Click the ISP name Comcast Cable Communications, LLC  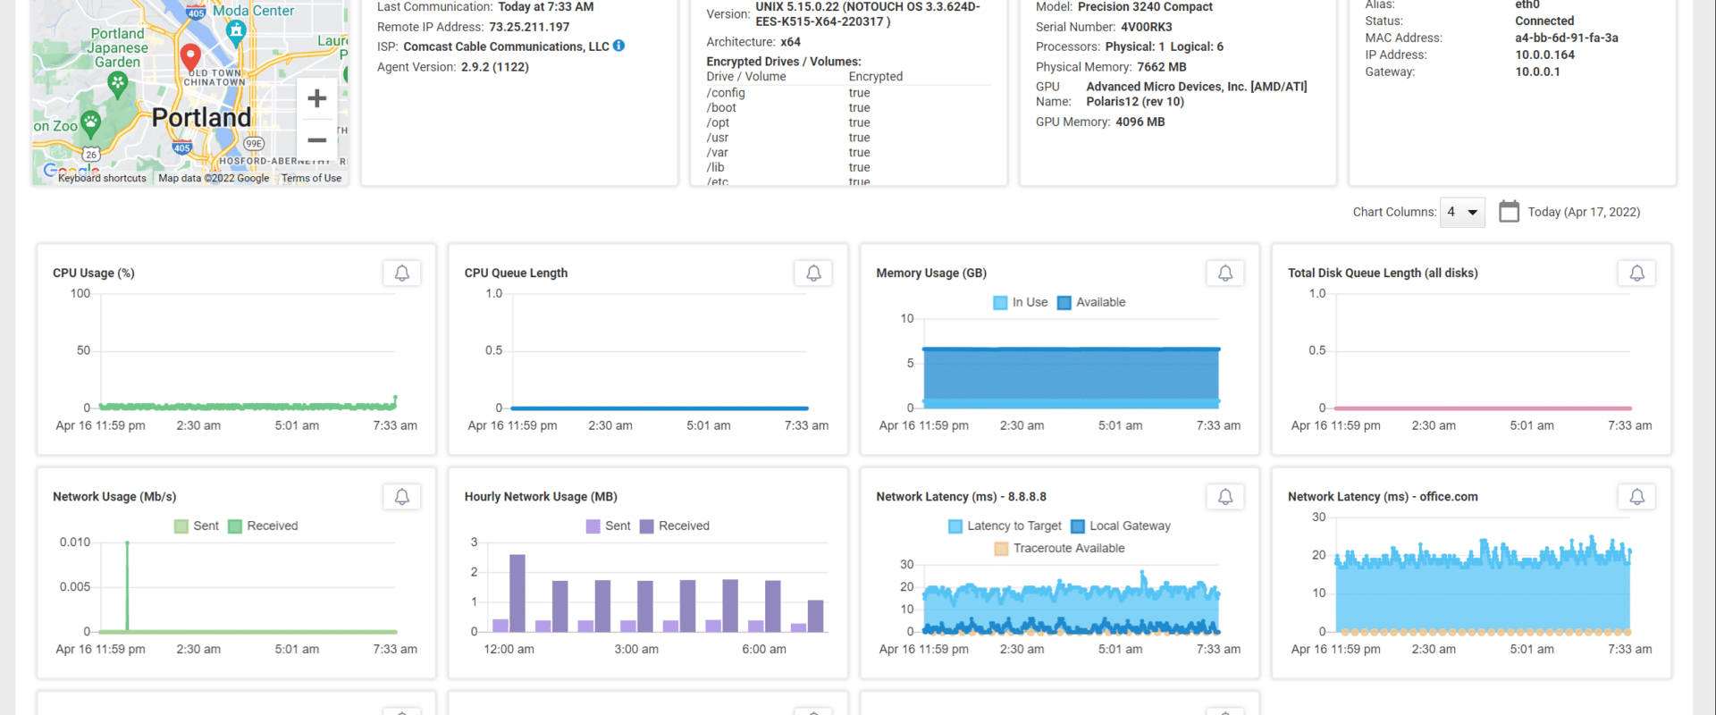pos(506,46)
